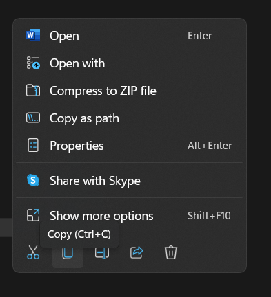
Task: Click the Copy as path icon
Action: (33, 118)
